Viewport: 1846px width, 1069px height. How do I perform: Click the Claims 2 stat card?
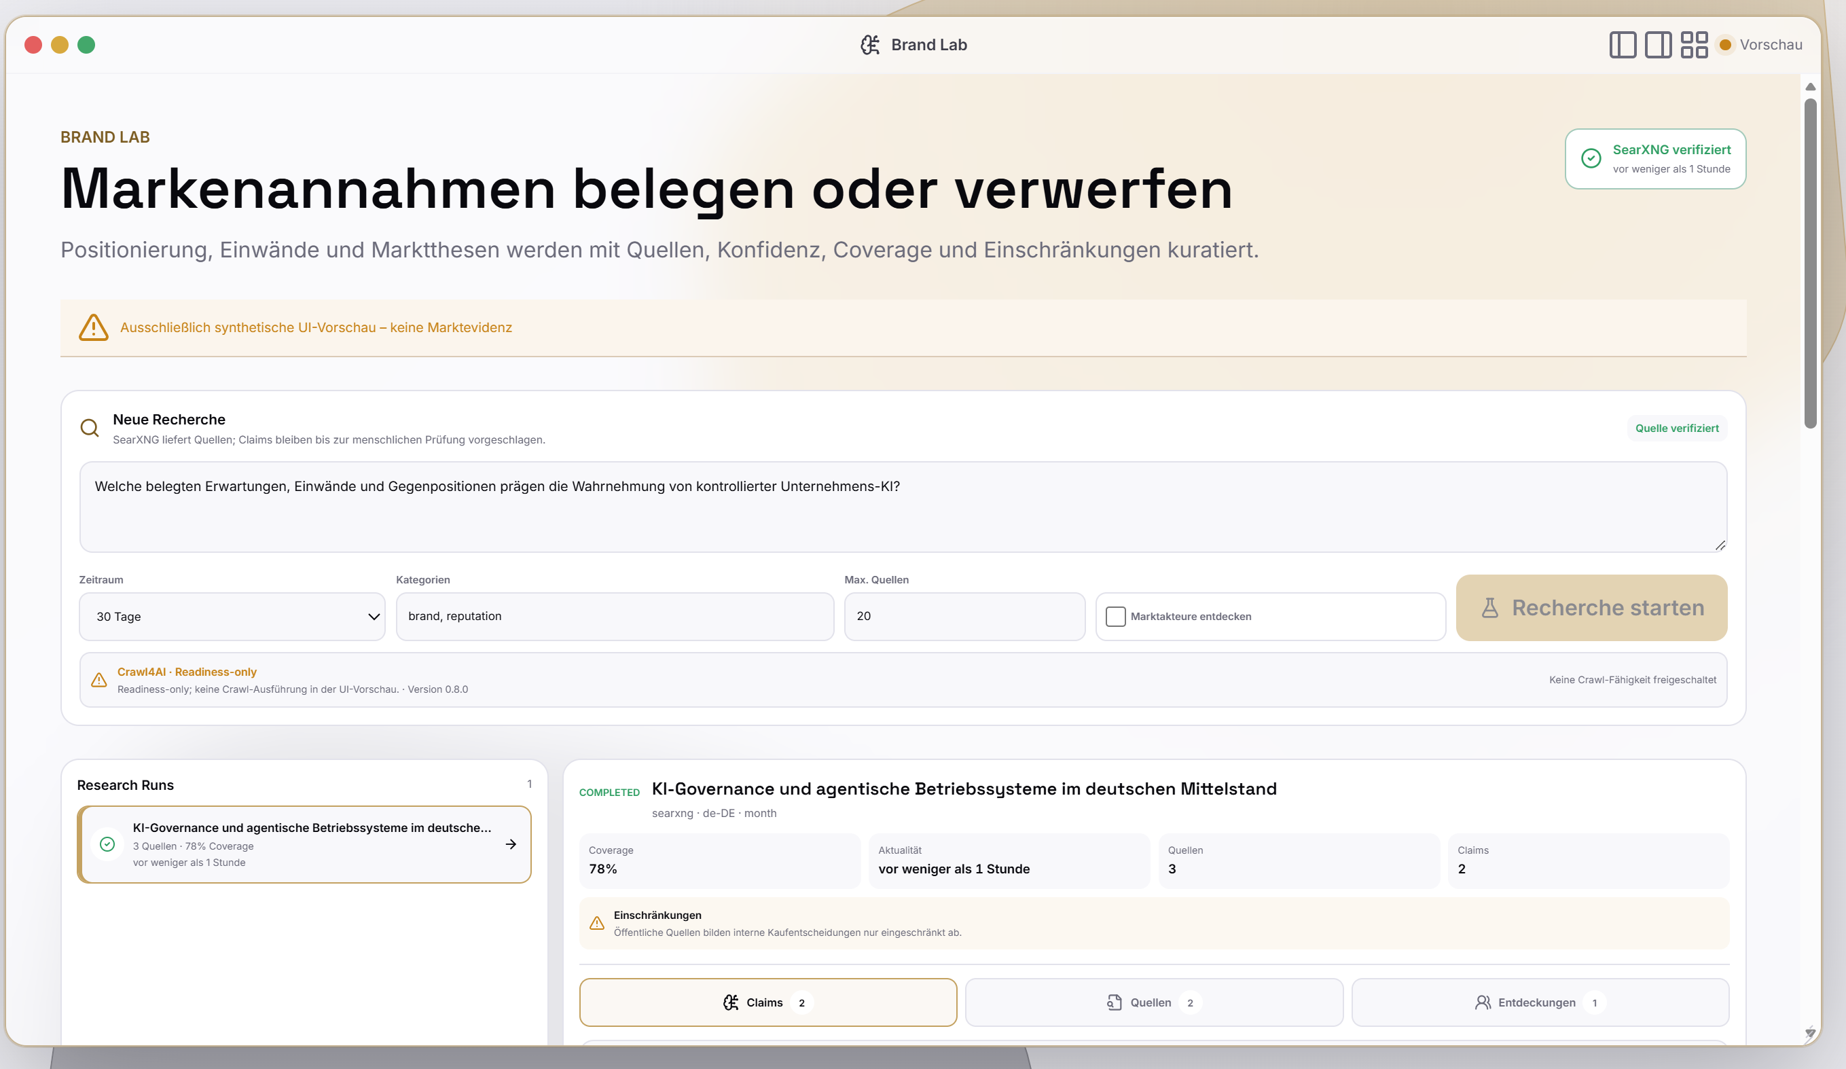(1588, 861)
